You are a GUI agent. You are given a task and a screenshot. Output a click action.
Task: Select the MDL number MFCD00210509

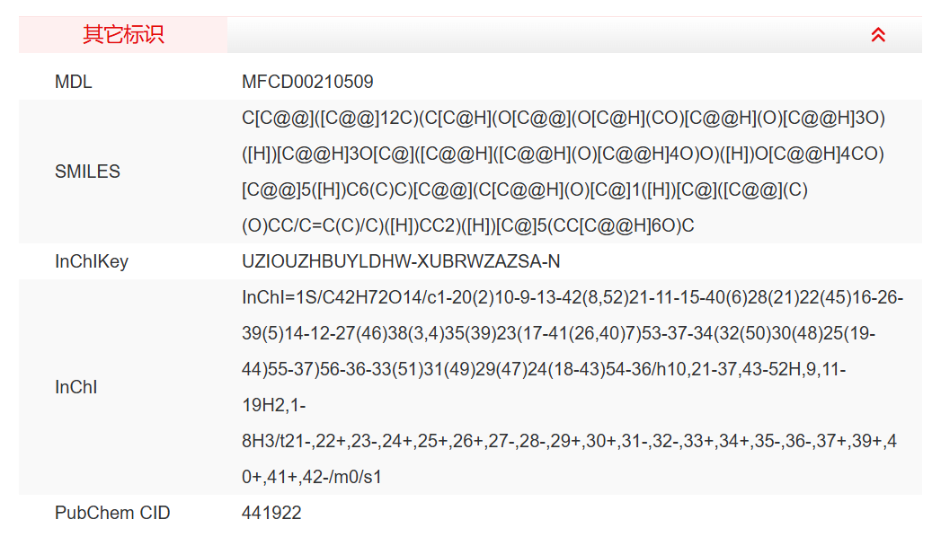point(307,82)
